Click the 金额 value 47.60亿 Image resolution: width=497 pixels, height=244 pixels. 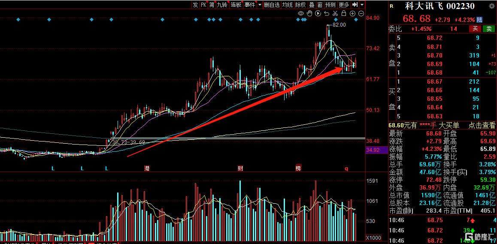[430, 172]
